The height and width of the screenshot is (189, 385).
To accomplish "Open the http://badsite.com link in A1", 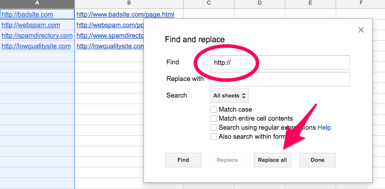I will click(x=27, y=15).
